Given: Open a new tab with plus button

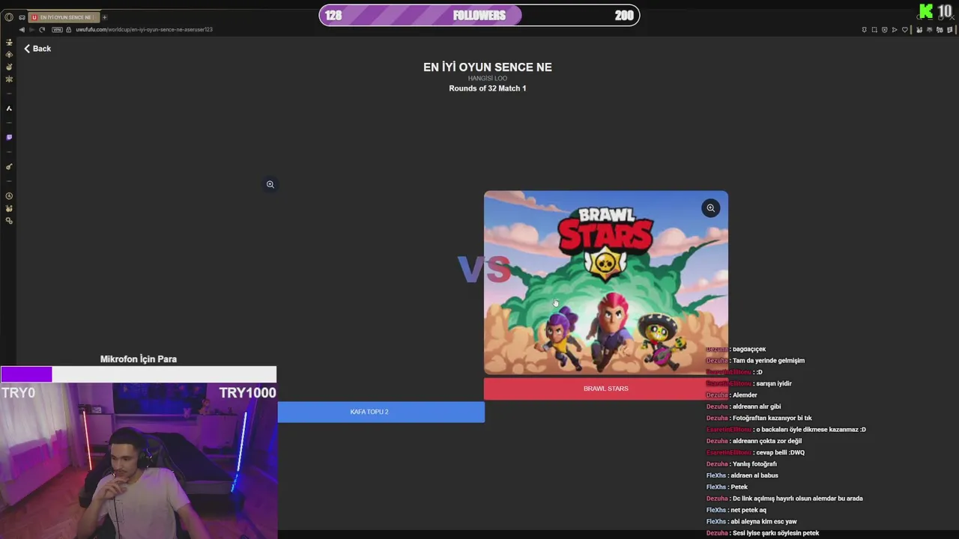Looking at the screenshot, I should click(x=104, y=17).
